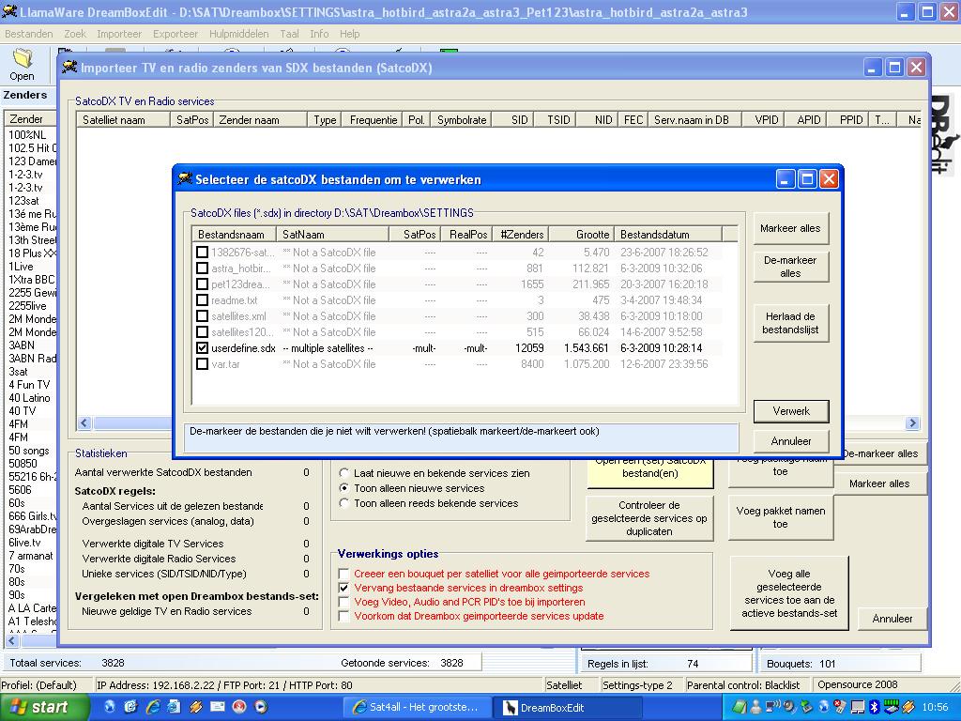Viewport: 961px width, 721px height.
Task: Click Annuleer in the import window
Action: (892, 619)
